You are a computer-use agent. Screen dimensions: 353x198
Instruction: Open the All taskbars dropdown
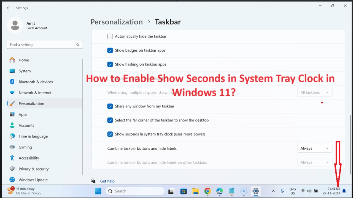click(315, 92)
